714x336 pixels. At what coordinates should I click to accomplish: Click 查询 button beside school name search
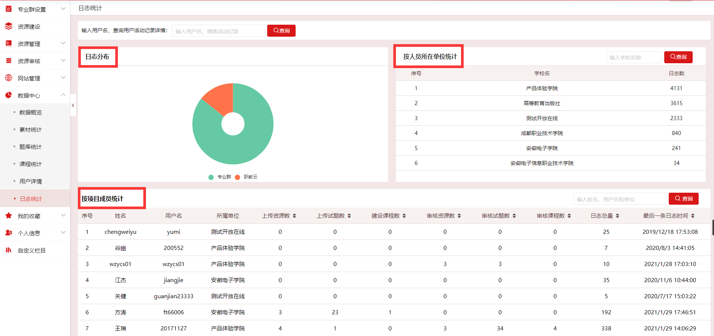(x=678, y=57)
